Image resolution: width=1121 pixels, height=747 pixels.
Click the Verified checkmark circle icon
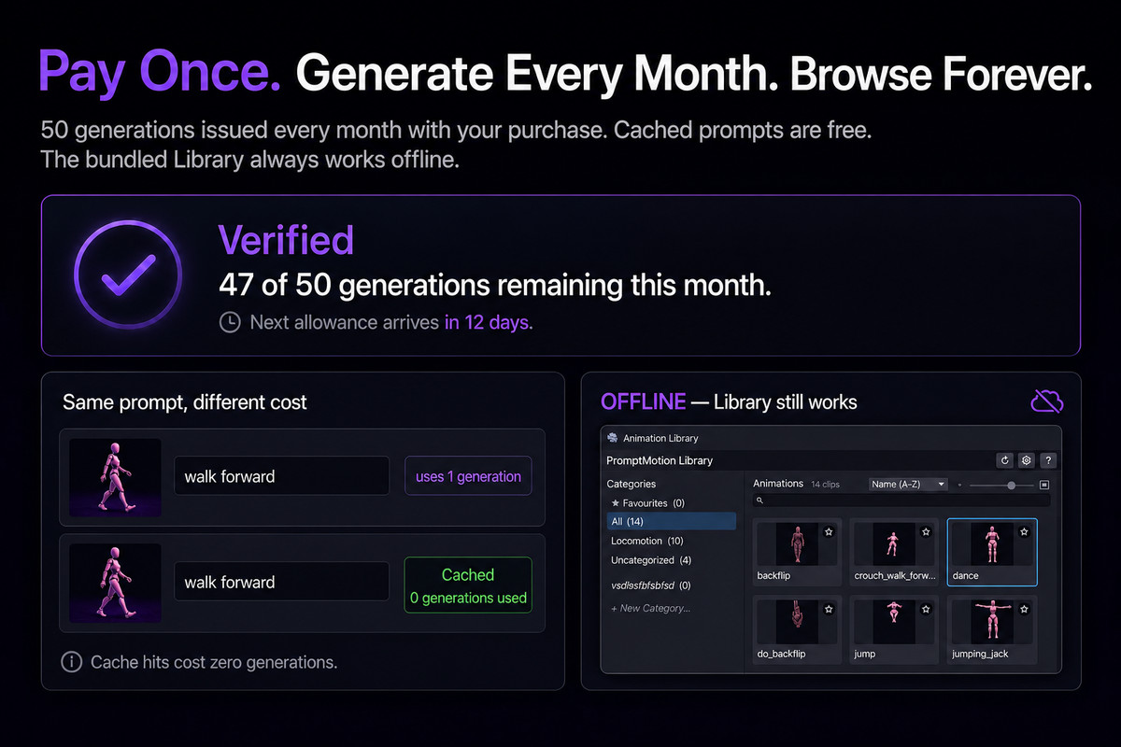point(128,273)
